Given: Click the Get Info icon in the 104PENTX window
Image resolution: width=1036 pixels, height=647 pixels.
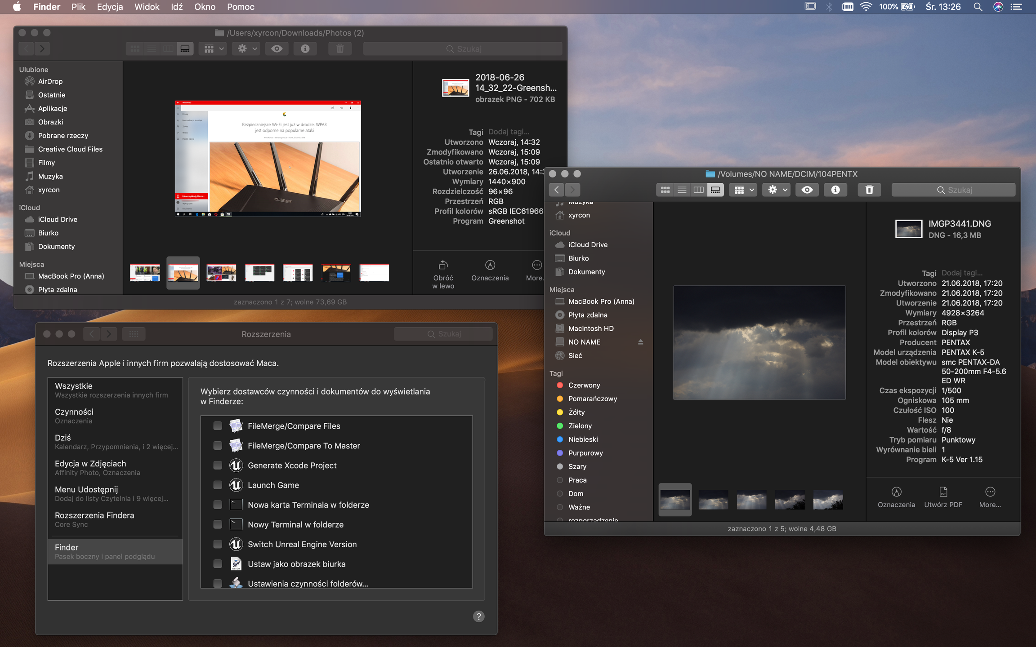Looking at the screenshot, I should pos(835,190).
